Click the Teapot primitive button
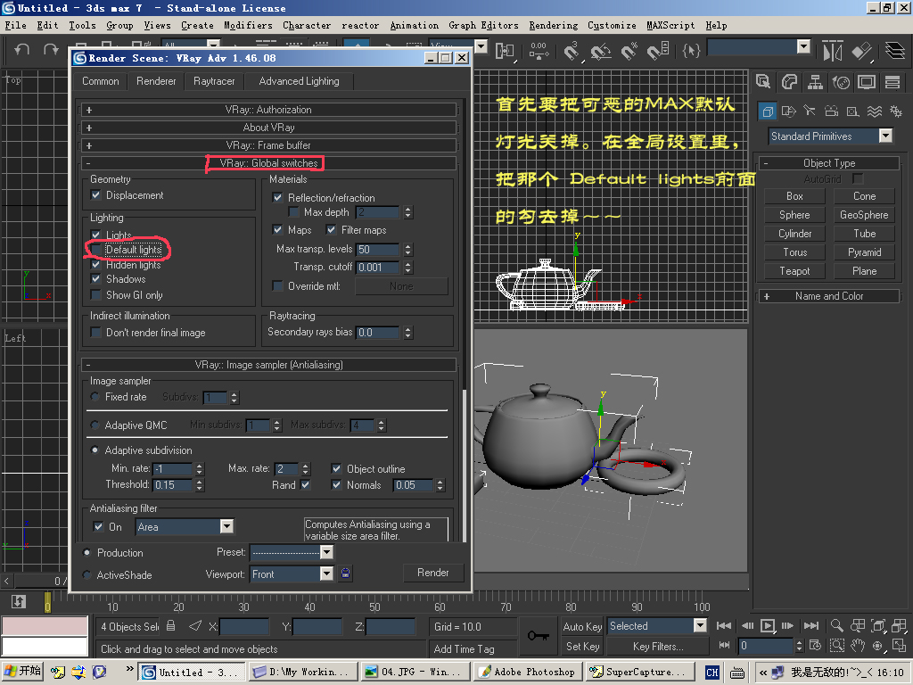Viewport: 913px width, 685px height. tap(794, 271)
